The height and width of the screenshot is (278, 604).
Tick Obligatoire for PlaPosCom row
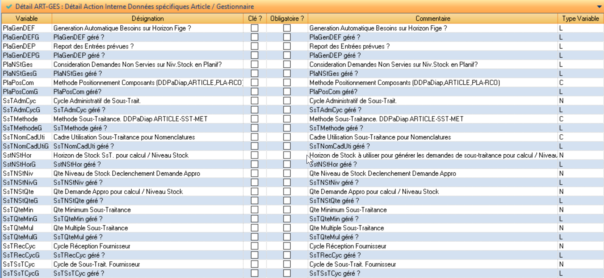[x=287, y=82]
